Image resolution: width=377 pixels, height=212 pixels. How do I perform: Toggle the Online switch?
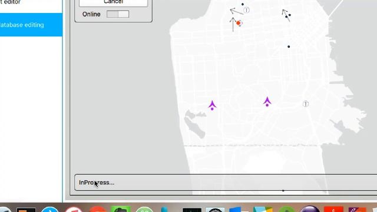[118, 14]
